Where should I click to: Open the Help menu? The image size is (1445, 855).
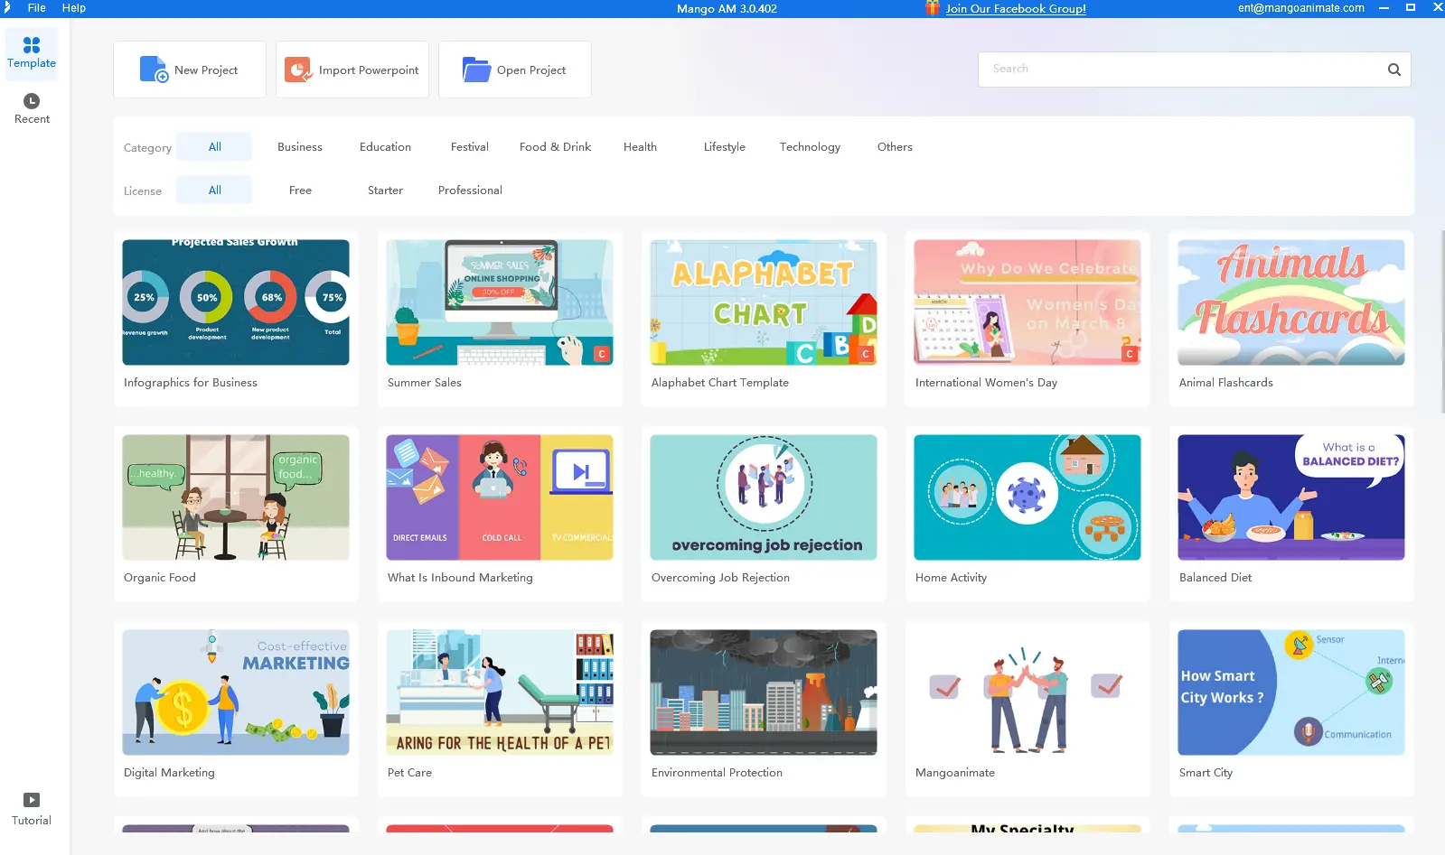pos(74,8)
